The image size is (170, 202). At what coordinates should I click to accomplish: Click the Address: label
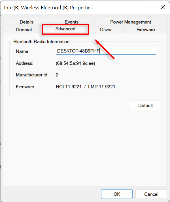[25, 63]
